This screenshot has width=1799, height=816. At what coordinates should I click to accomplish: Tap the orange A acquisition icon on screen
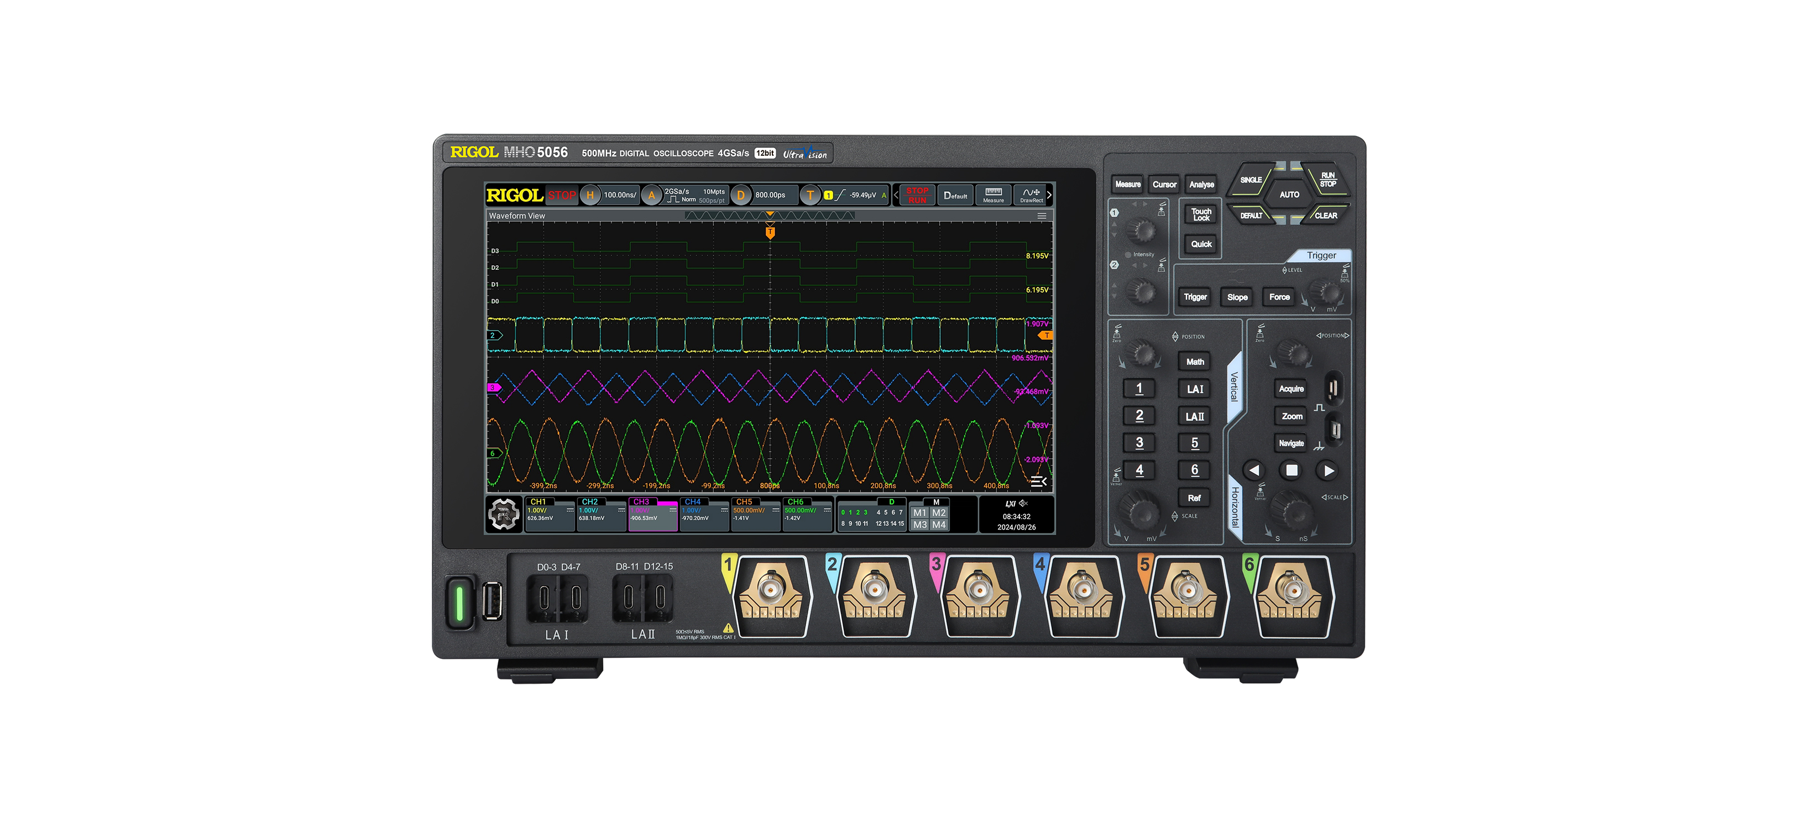[x=652, y=196]
